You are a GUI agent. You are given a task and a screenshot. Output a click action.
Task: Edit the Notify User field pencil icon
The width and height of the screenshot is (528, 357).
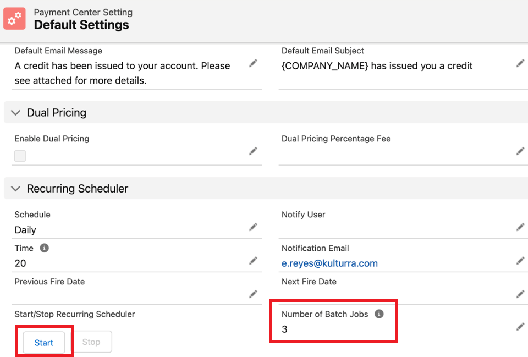click(520, 227)
